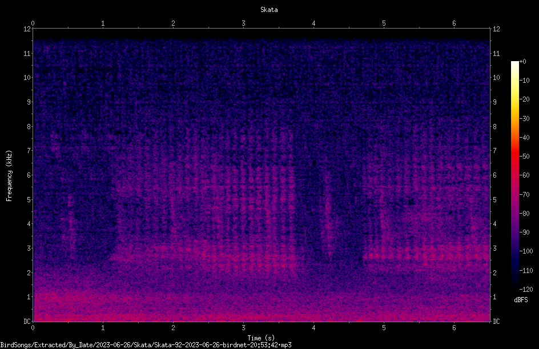Click the 'Time (s)' axis label
The height and width of the screenshot is (349, 539).
[x=261, y=338]
